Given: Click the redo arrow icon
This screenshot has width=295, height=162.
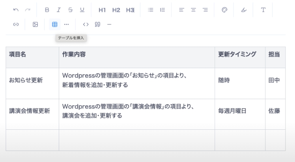Looking at the screenshot, I should click(x=28, y=10).
